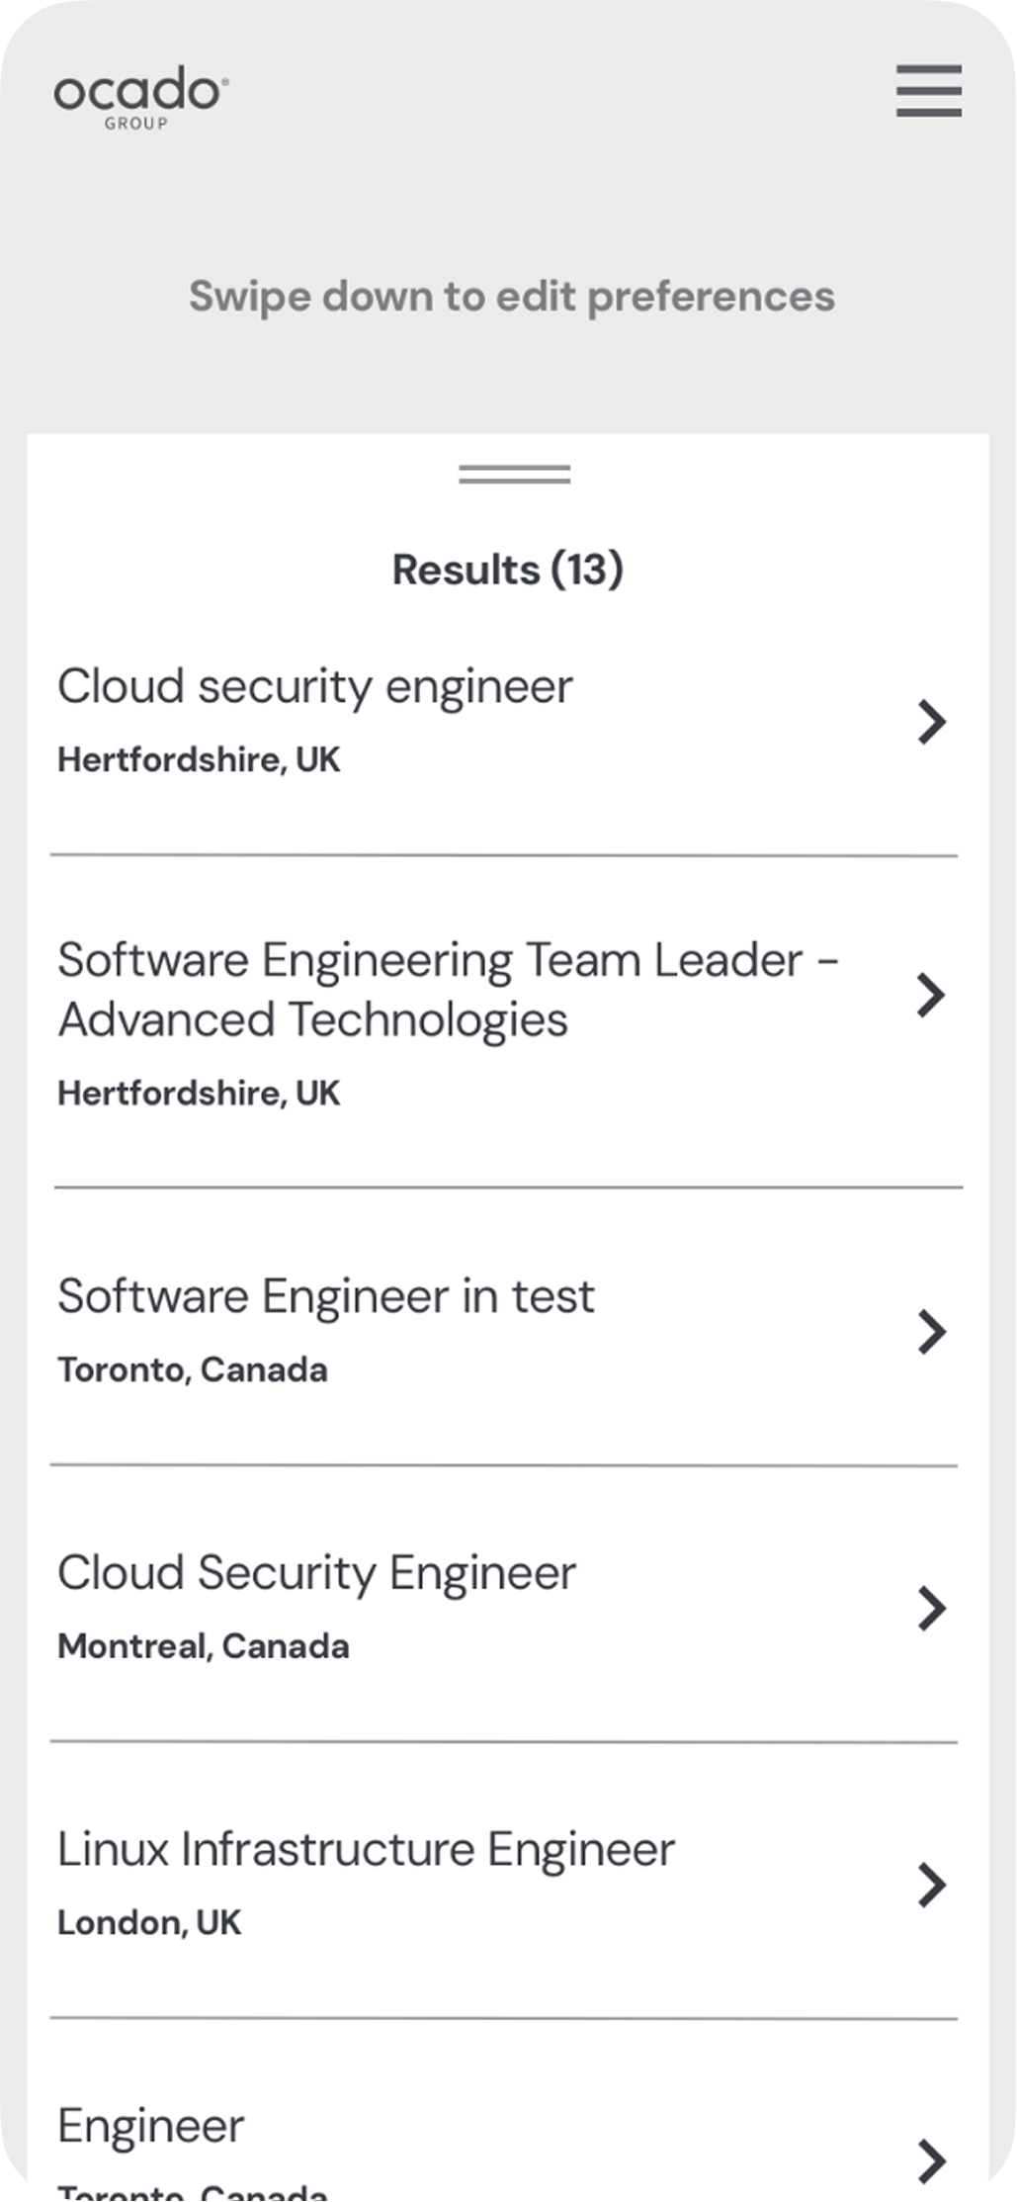Click chevron beside Linux Infrastructure Engineer
The width and height of the screenshot is (1017, 2202).
tap(930, 1885)
